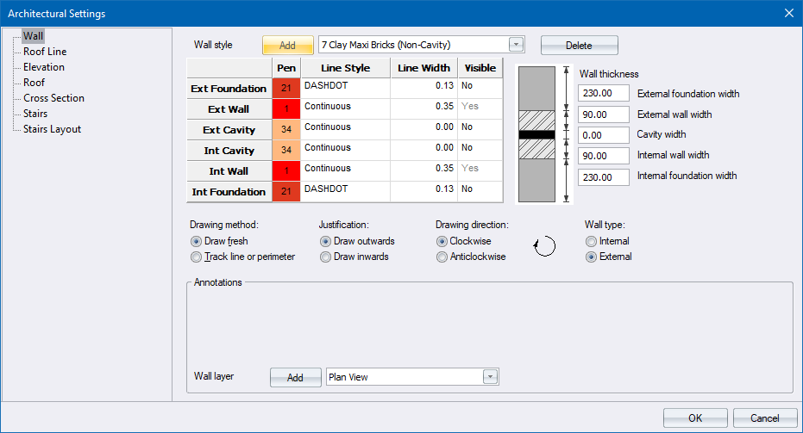Screen dimensions: 803x433
Task: Click the Int Foundation pen color cell
Action: coord(286,191)
